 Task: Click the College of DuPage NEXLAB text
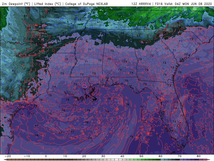(x=86, y=4)
